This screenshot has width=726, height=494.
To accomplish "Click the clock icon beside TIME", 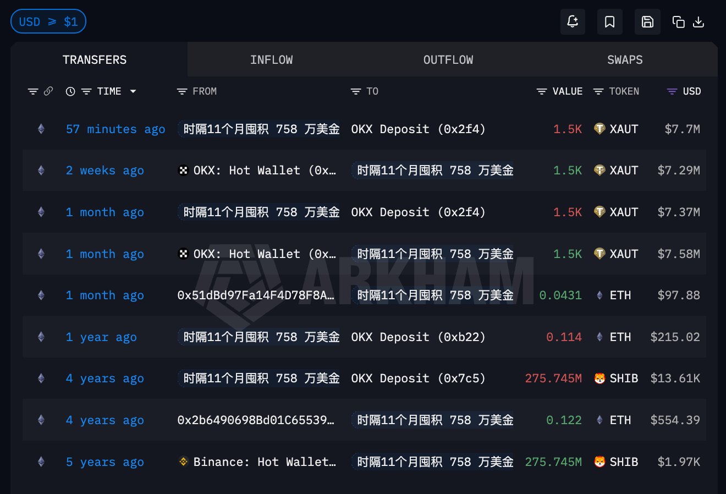I will tap(70, 91).
